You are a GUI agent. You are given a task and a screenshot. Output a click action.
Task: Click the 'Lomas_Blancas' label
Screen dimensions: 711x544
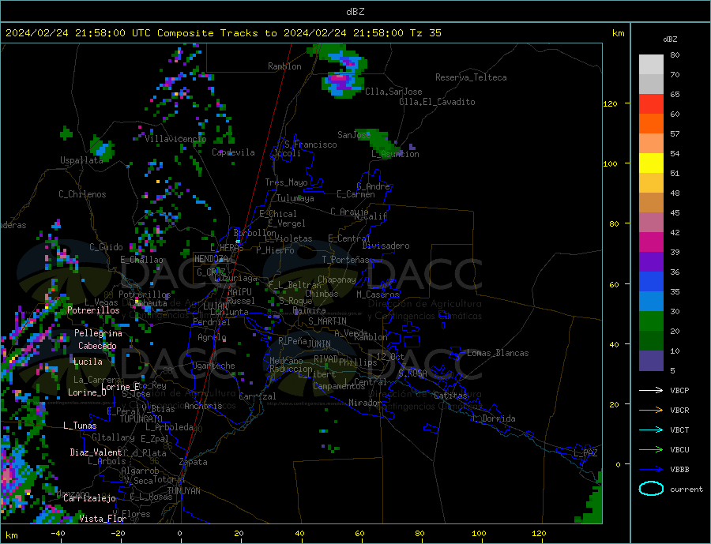click(498, 353)
